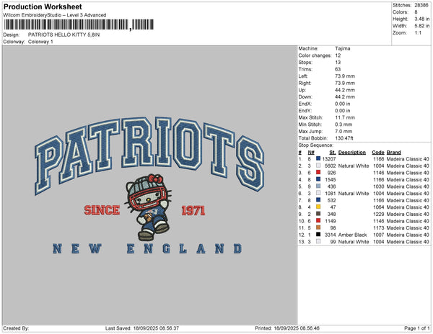Click the Color changes value 12
433x334 pixels.
[x=338, y=55]
